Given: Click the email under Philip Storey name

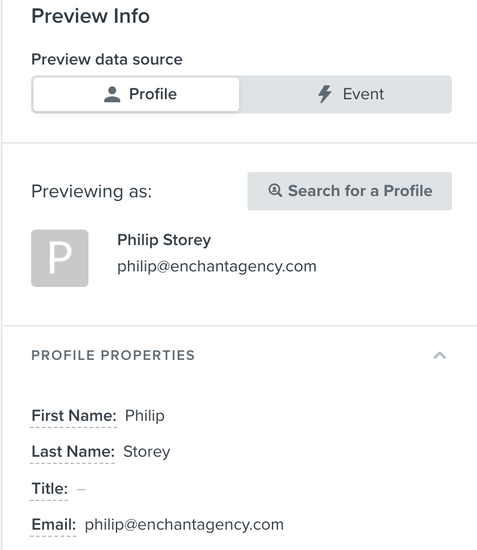Looking at the screenshot, I should pos(216,266).
